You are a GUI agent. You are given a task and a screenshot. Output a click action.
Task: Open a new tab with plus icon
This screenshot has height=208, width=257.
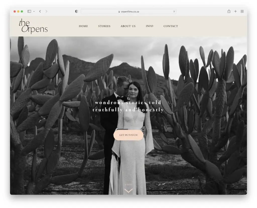235,11
